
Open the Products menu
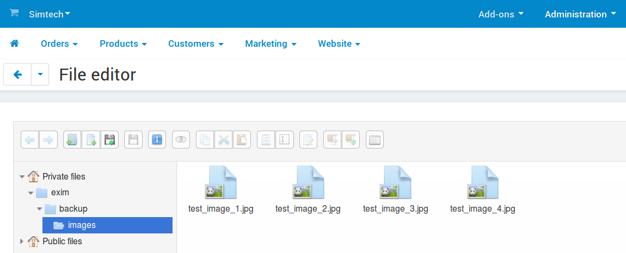coord(124,44)
